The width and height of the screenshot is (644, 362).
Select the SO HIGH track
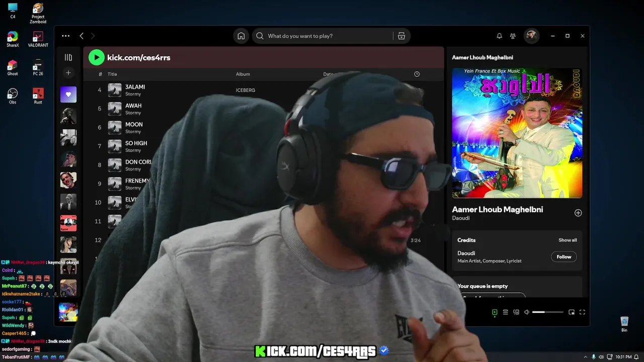click(136, 143)
